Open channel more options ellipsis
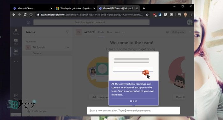Screen dimensions: 223x120 click(190, 32)
